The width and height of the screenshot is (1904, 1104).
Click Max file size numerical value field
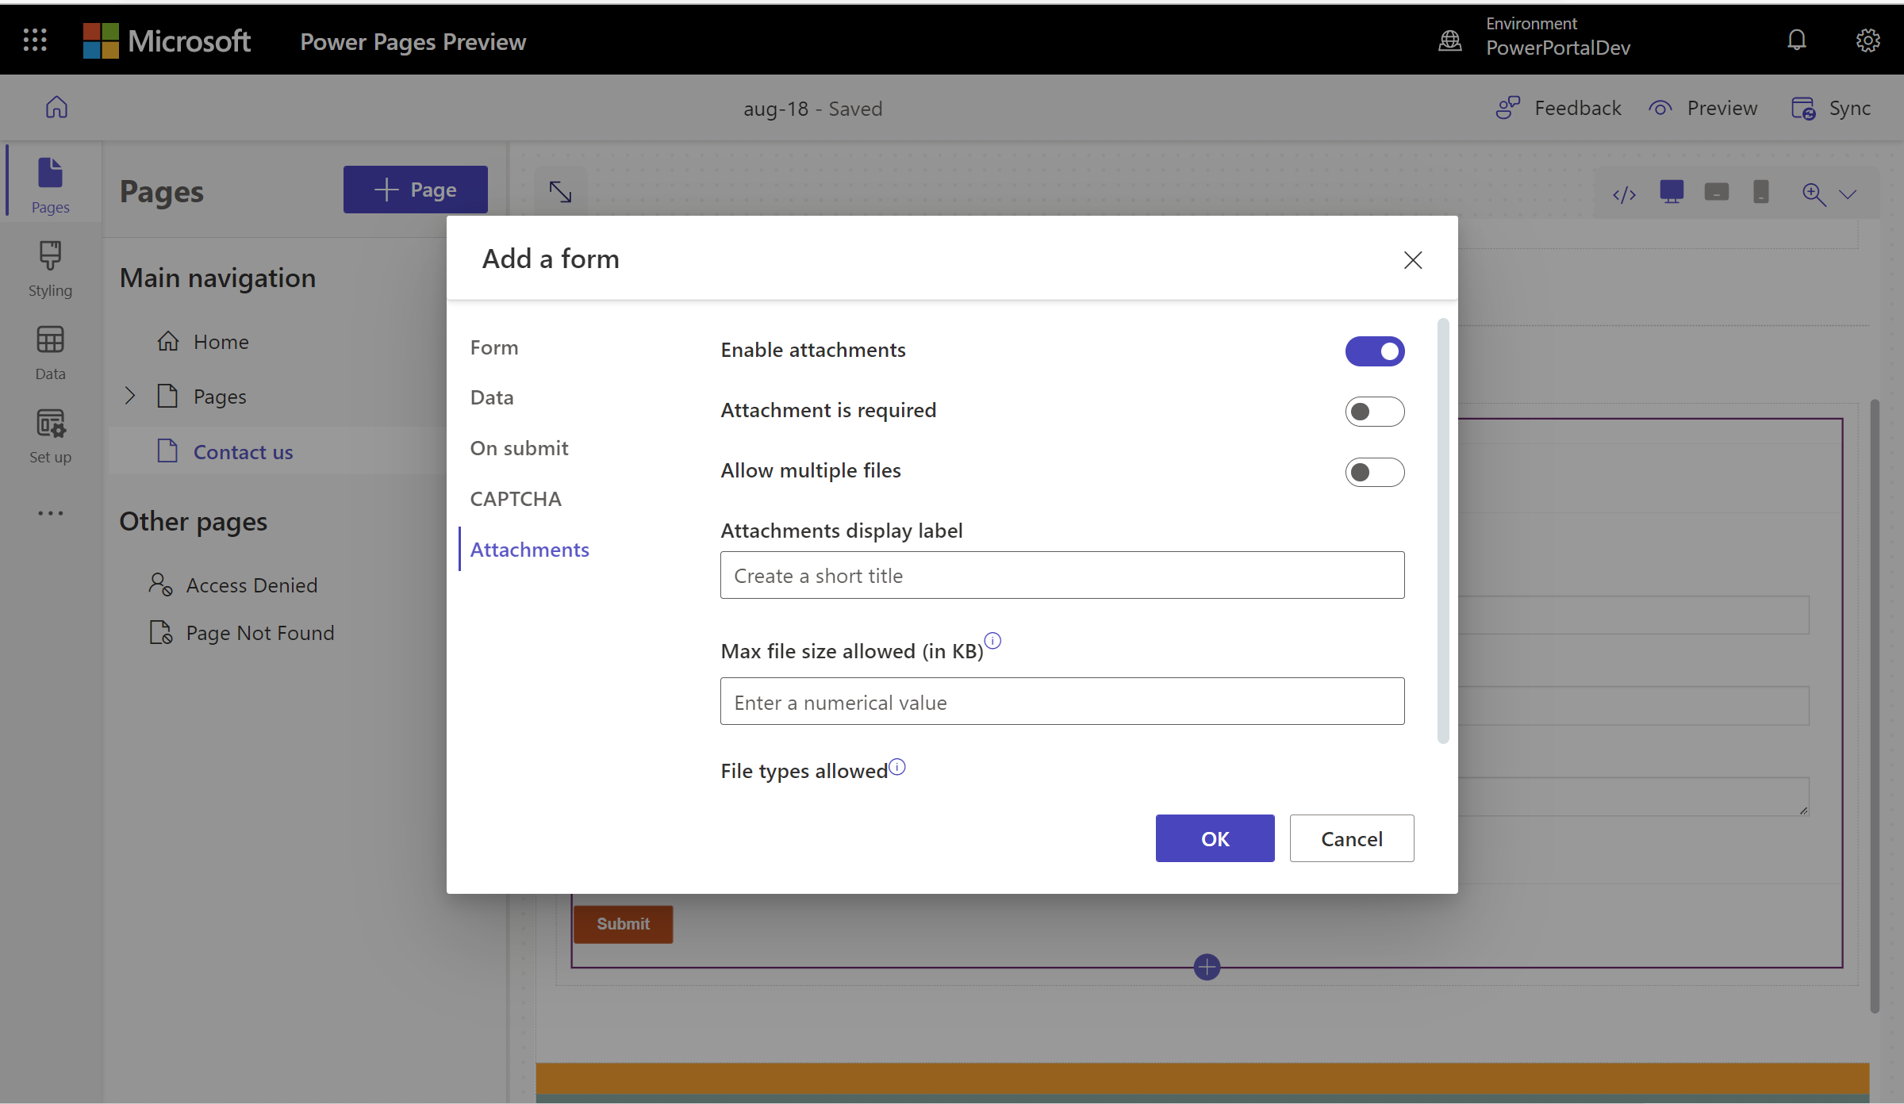1061,700
